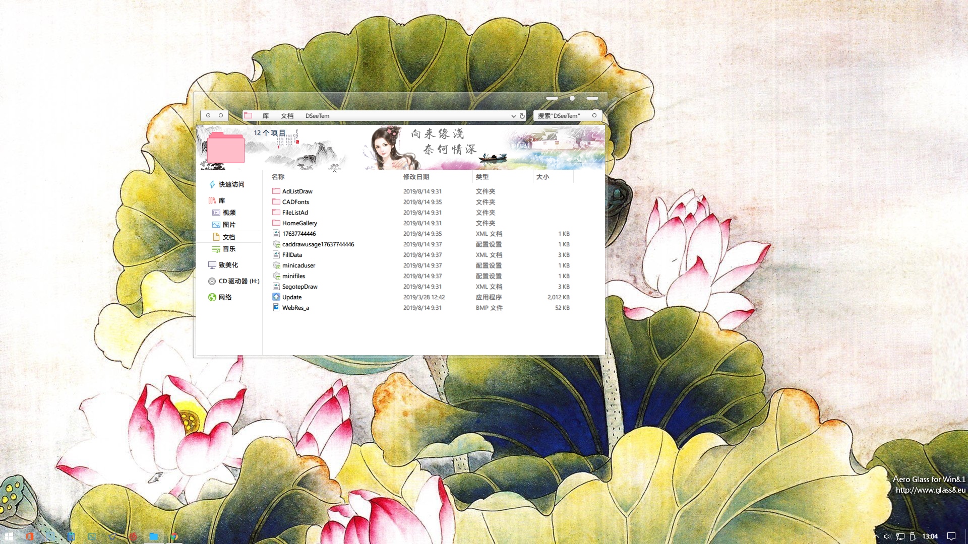Screen dimensions: 968x544
Task: Select 图片 in the navigation sidebar
Action: pos(230,225)
